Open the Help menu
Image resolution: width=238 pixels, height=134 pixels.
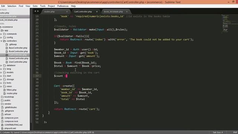73,6
